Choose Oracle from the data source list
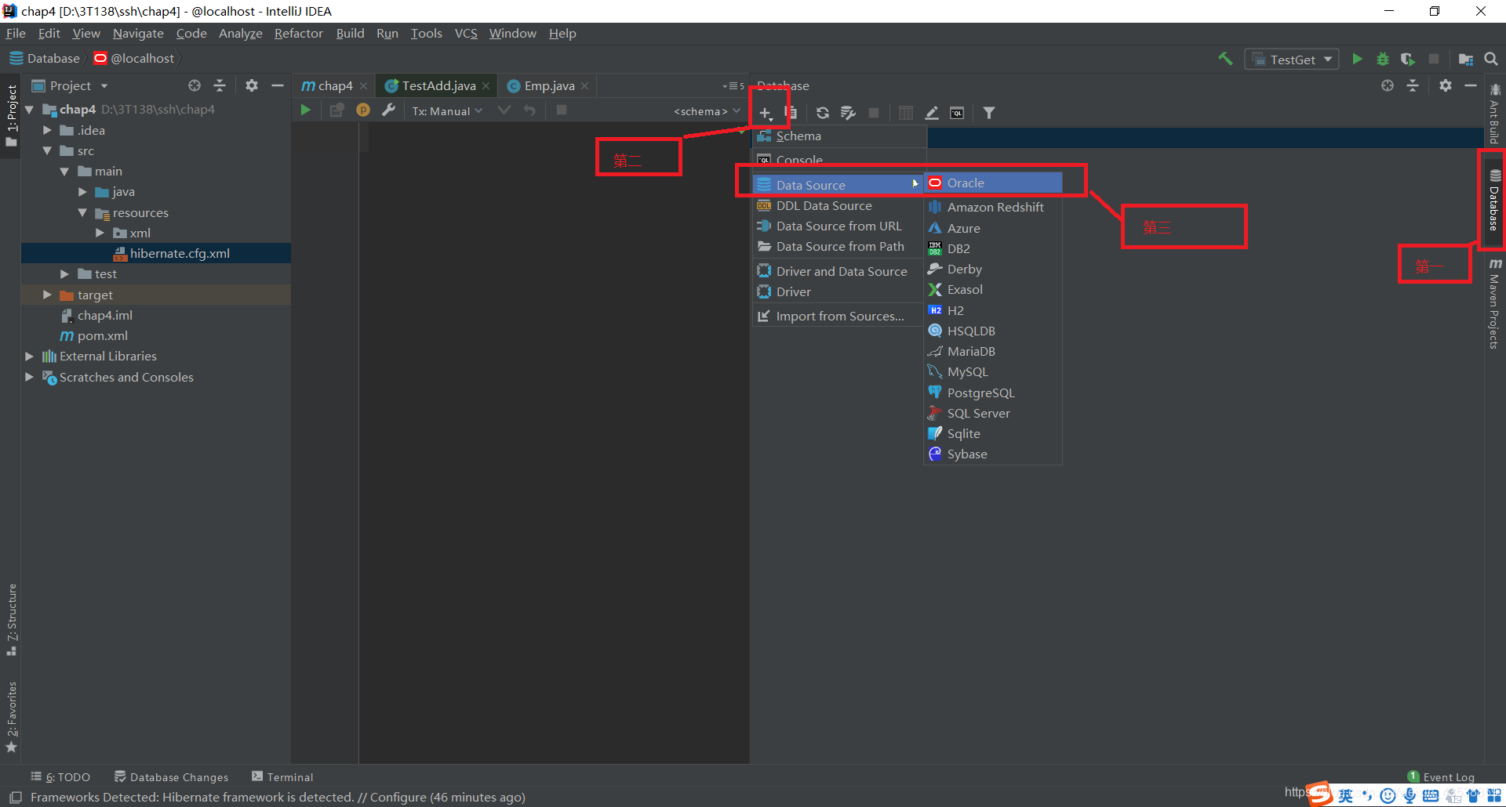 (x=993, y=183)
